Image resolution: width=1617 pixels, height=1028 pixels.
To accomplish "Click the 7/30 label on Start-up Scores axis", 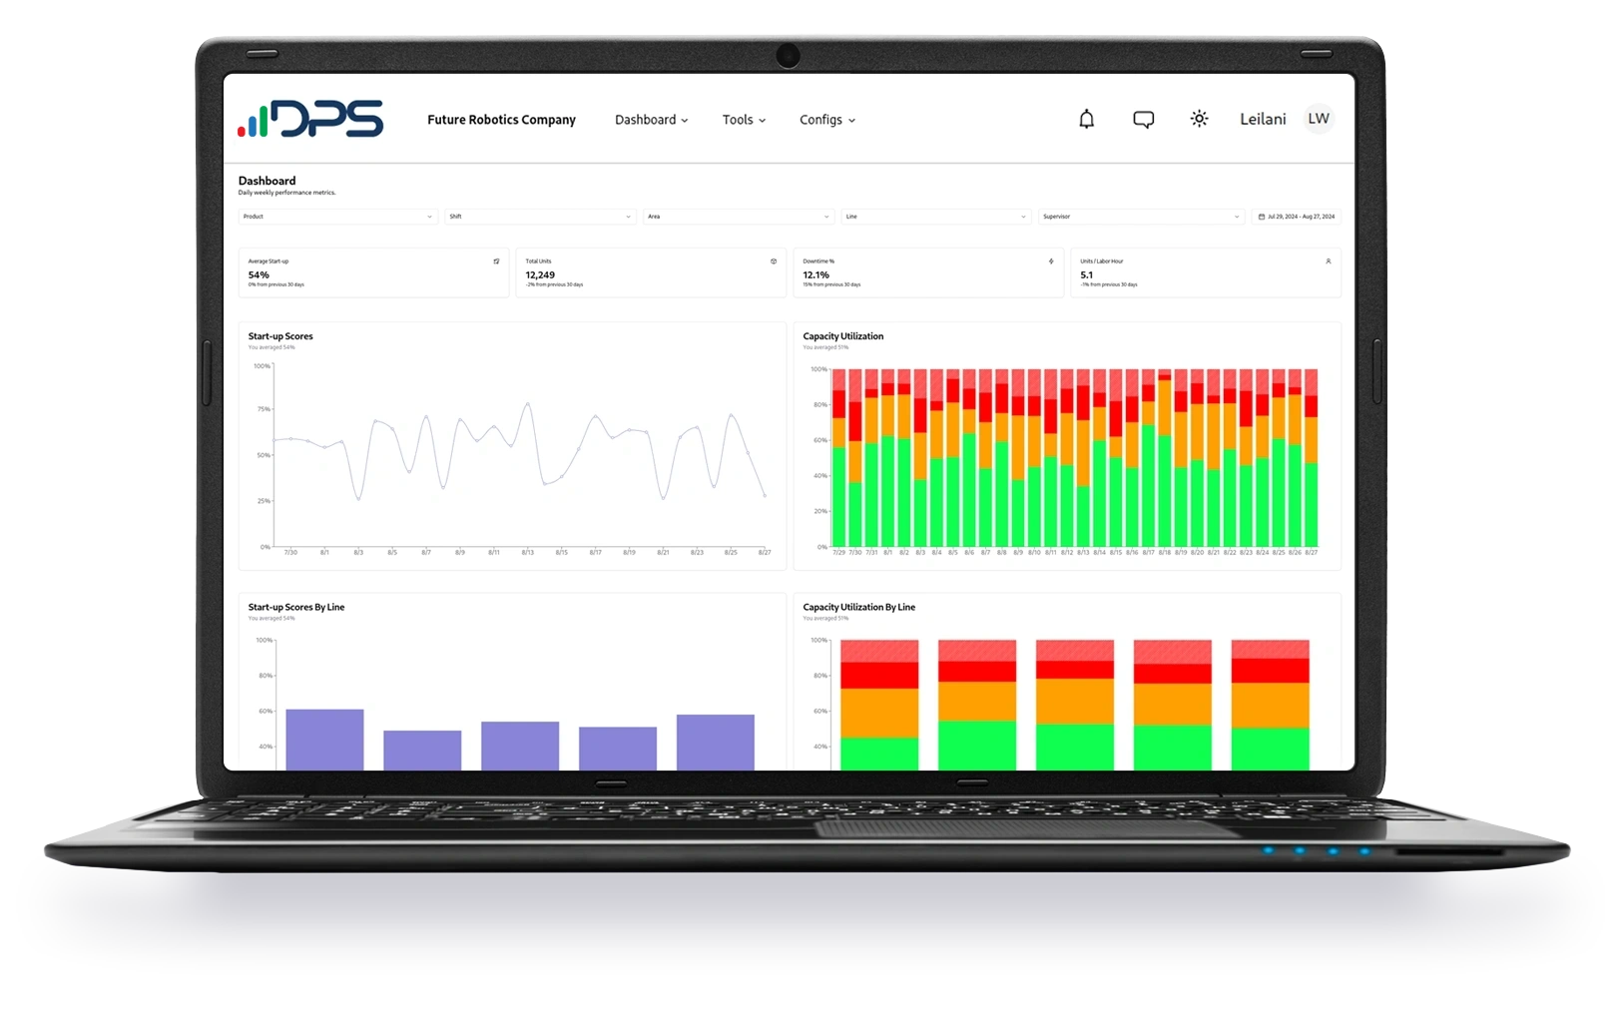I will pyautogui.click(x=290, y=552).
